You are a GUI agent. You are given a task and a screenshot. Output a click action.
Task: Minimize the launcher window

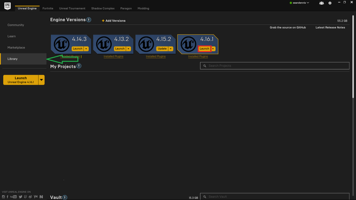(339, 2)
